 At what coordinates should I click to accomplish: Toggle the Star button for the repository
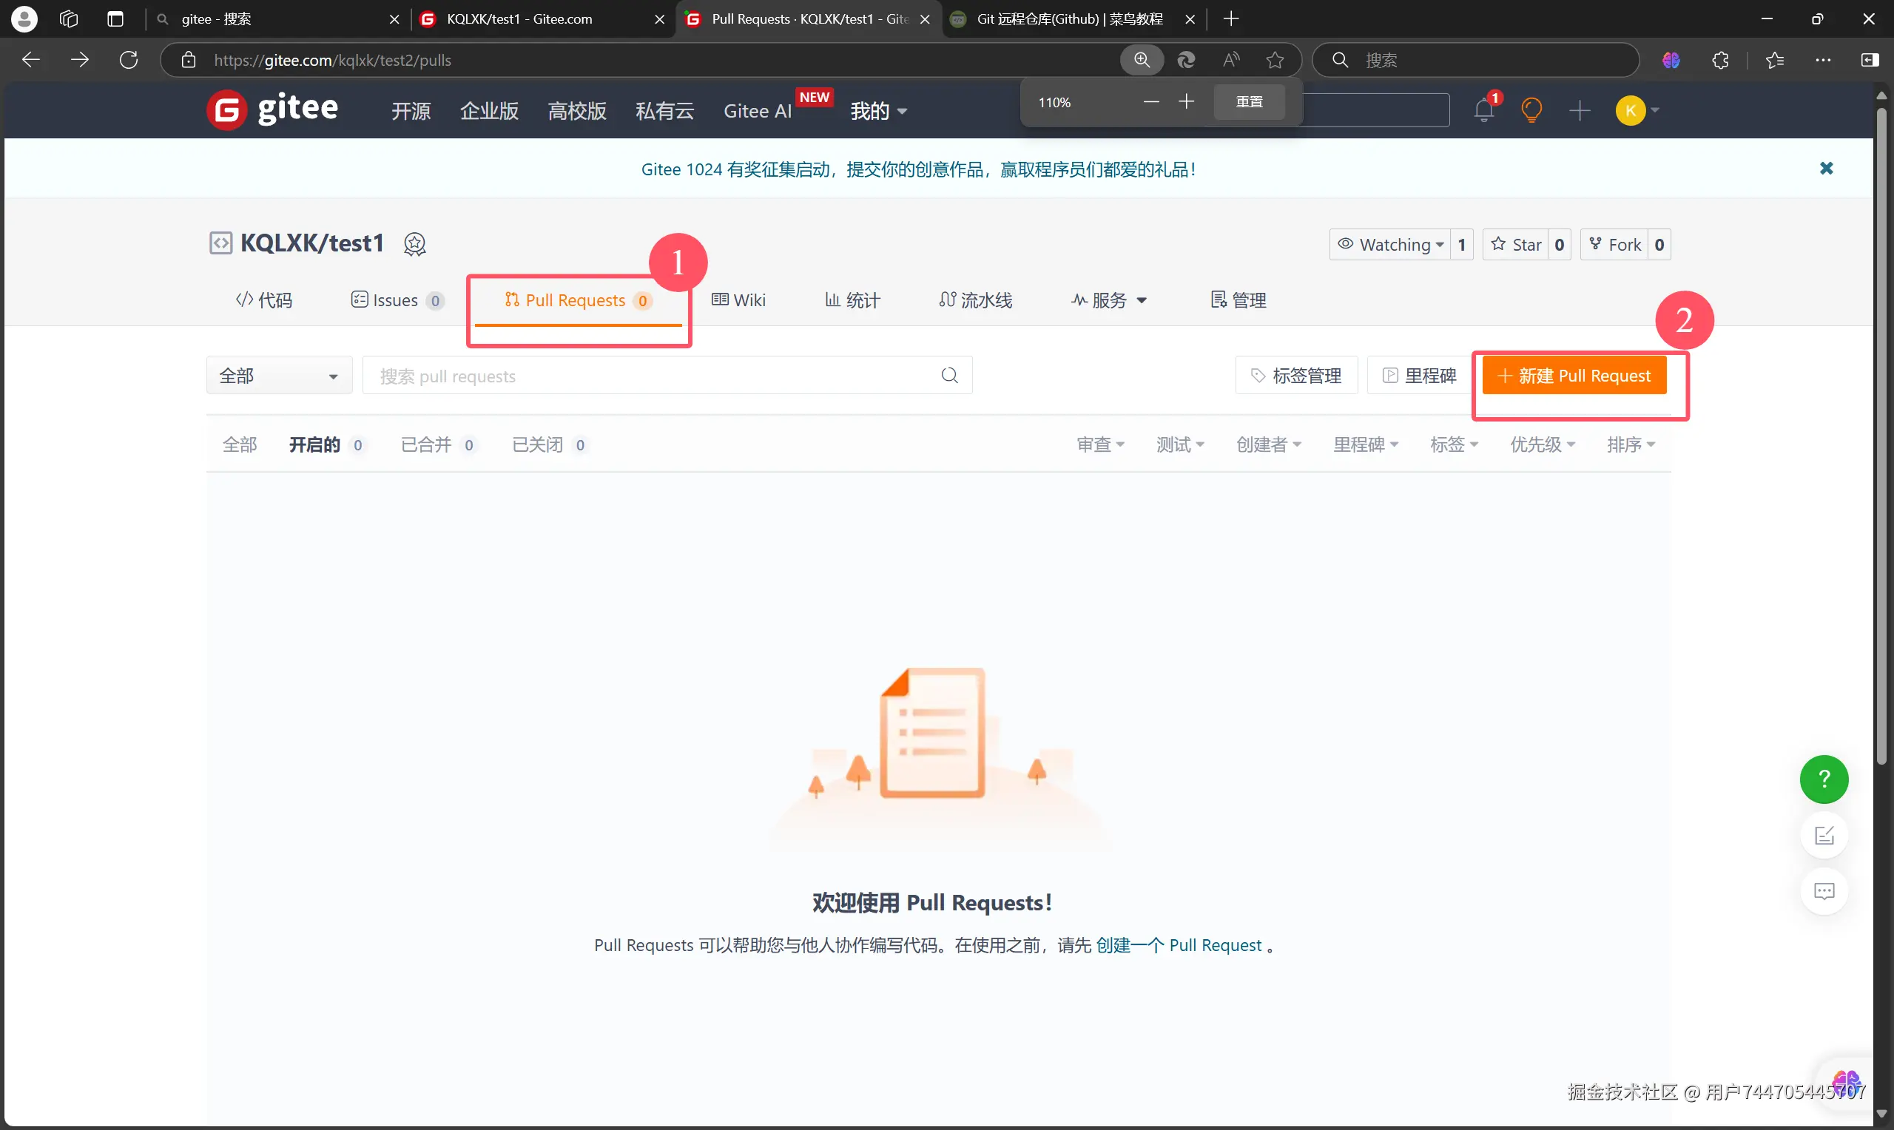(x=1516, y=245)
